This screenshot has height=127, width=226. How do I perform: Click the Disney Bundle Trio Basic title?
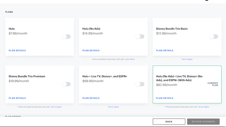click(172, 29)
